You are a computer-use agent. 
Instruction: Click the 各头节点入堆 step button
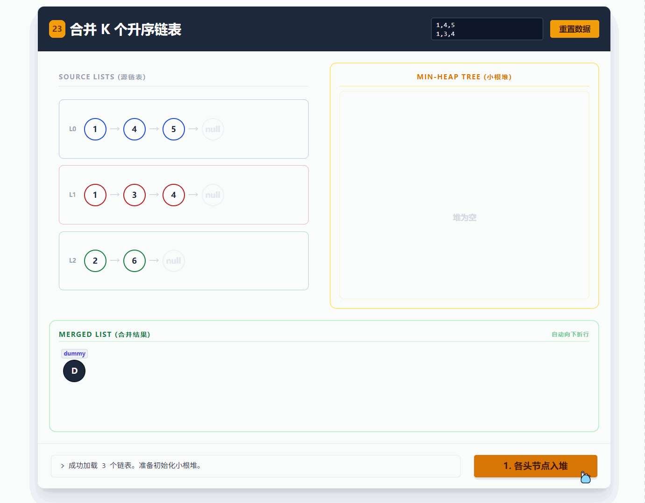point(535,466)
